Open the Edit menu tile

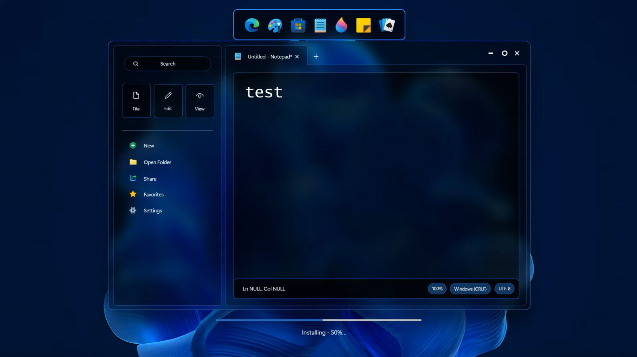point(168,101)
